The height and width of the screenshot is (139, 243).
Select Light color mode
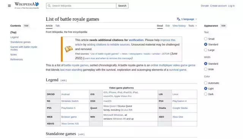(205, 88)
